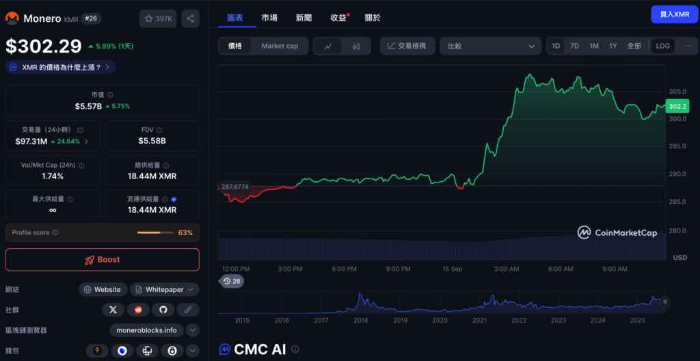
Task: Select the 價格 price toggle
Action: [x=235, y=46]
